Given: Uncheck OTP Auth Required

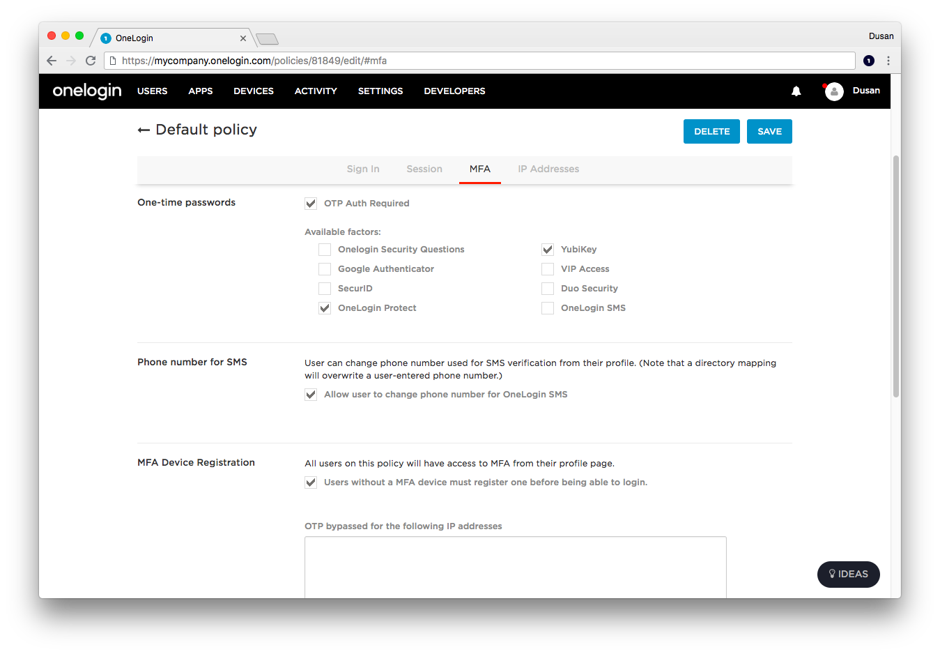Looking at the screenshot, I should point(310,203).
